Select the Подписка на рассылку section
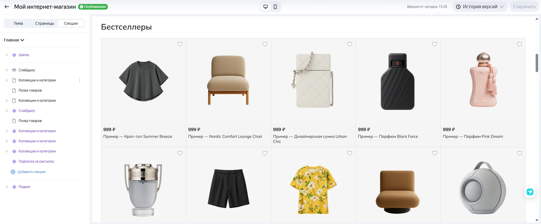 pyautogui.click(x=36, y=161)
